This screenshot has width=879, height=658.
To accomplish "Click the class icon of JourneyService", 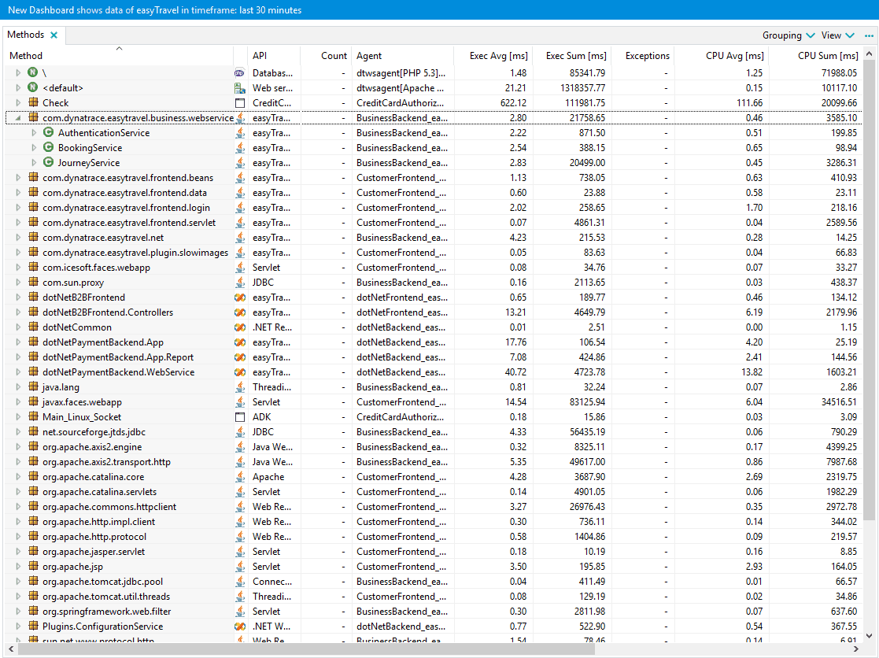I will pos(49,163).
